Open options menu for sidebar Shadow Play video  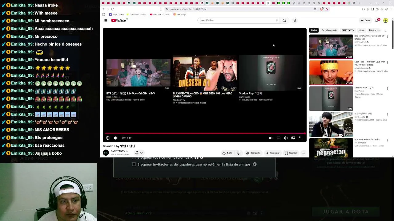[x=388, y=89]
